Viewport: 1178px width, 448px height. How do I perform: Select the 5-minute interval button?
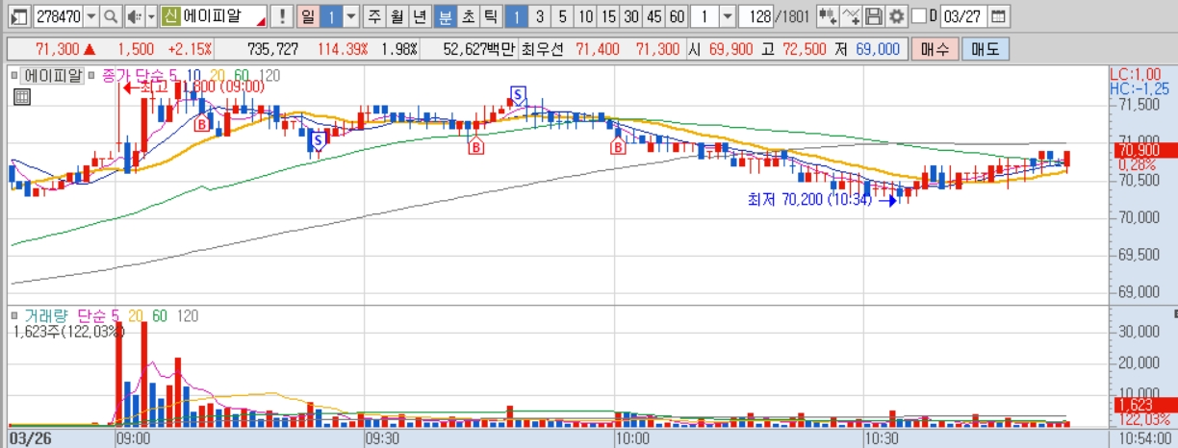(561, 16)
